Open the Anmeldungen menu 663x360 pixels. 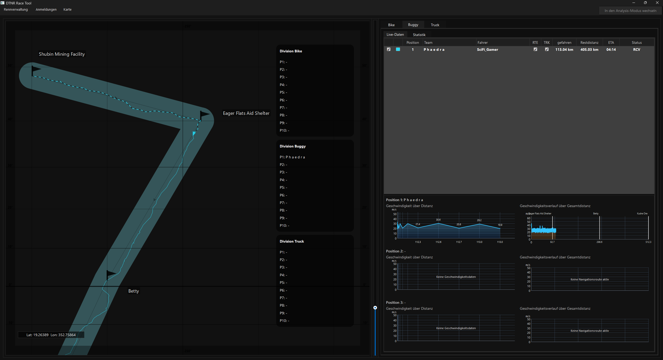coord(46,9)
